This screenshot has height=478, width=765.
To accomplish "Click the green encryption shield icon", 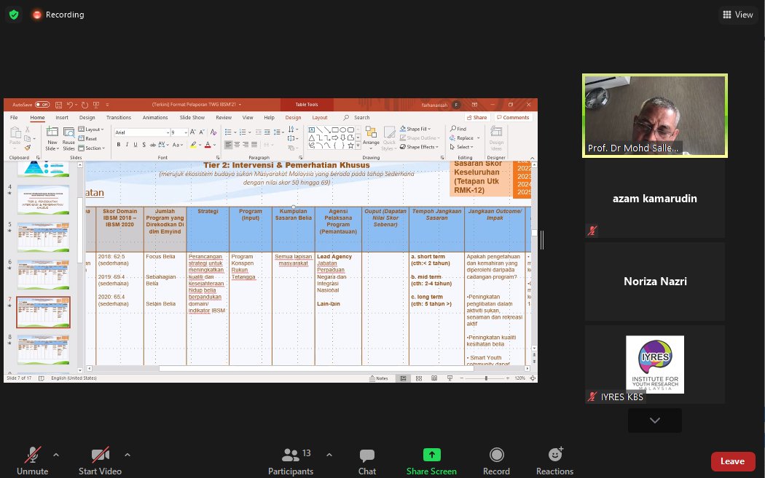I will tap(15, 15).
